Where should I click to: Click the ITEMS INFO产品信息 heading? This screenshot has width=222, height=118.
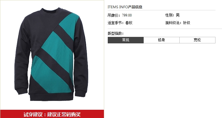[x=125, y=7]
